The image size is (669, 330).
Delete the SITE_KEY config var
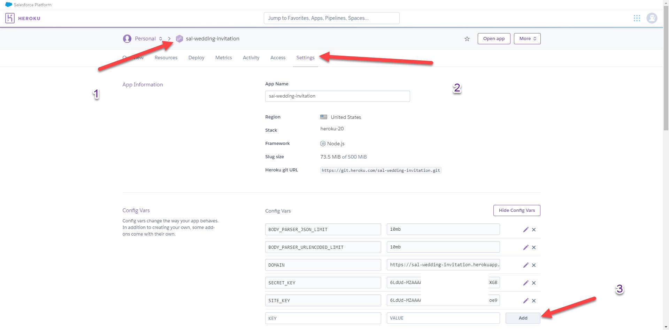tap(534, 301)
